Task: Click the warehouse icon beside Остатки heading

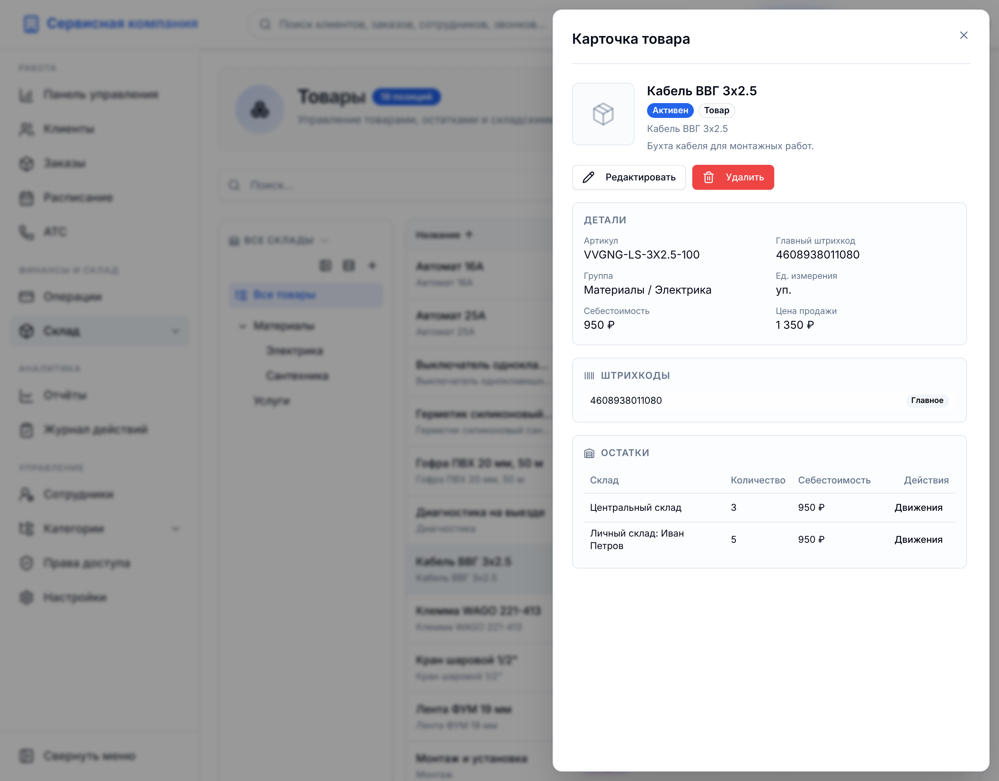Action: [x=589, y=453]
